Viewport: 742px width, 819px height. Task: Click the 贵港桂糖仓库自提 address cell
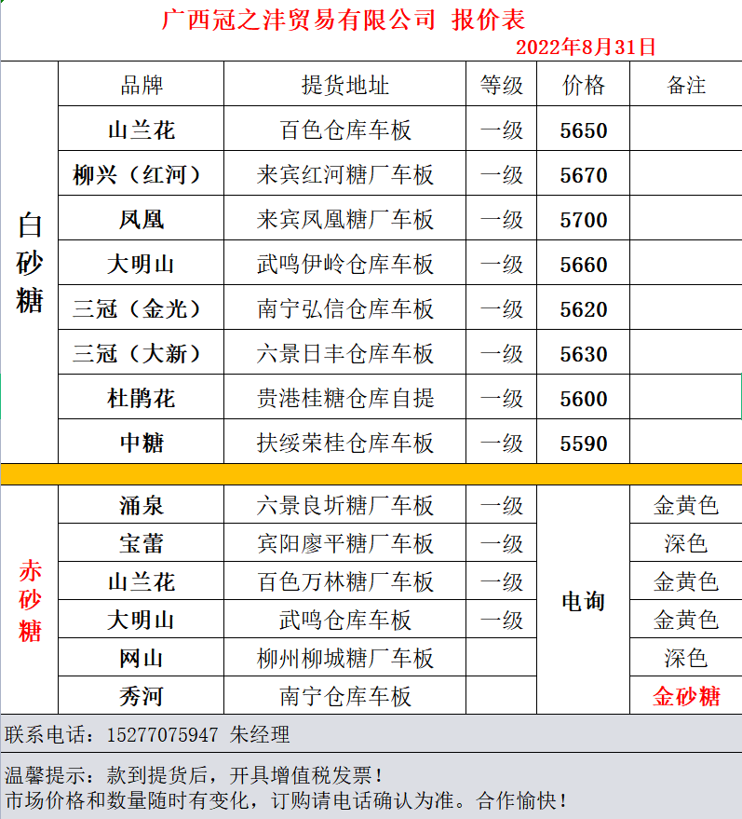[344, 399]
